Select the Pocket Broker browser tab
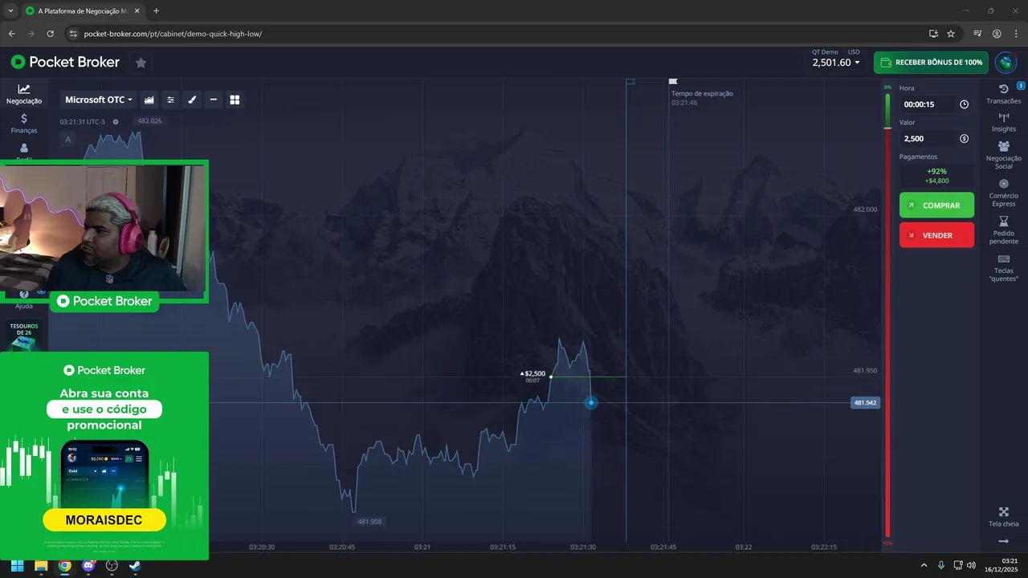 click(x=82, y=11)
